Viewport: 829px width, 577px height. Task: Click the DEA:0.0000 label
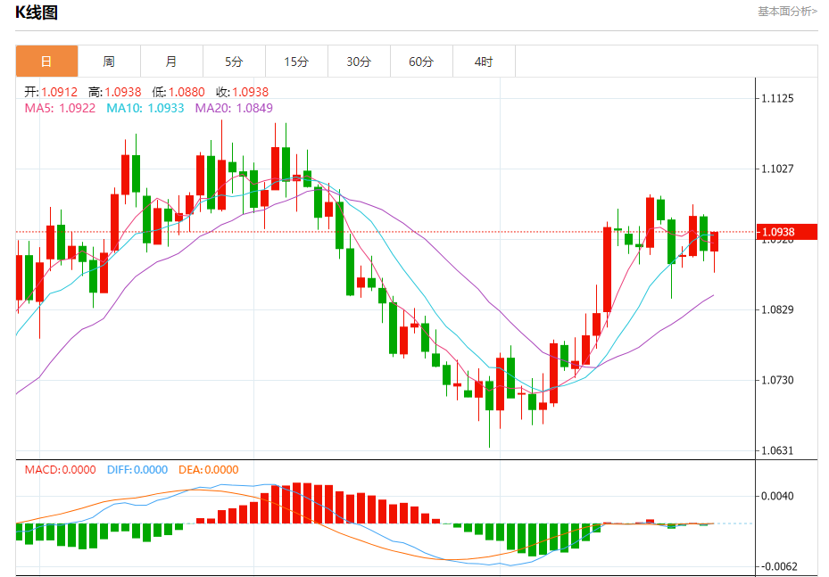pyautogui.click(x=208, y=470)
